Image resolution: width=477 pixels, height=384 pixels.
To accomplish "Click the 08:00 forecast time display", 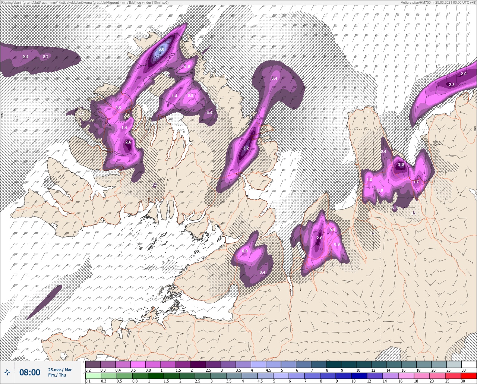I will click(x=29, y=372).
